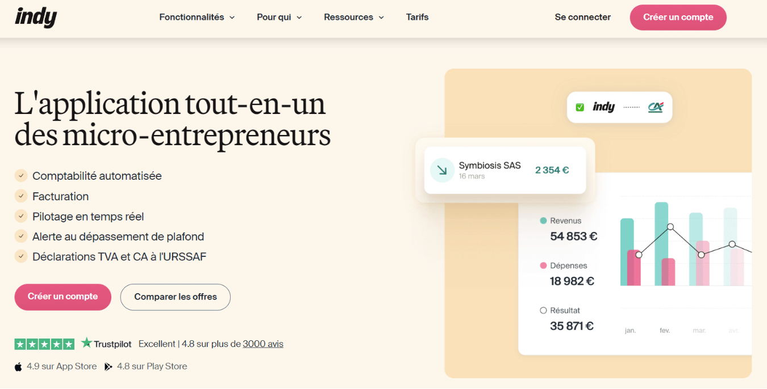Go to the Tarifs page
767x389 pixels.
(417, 17)
